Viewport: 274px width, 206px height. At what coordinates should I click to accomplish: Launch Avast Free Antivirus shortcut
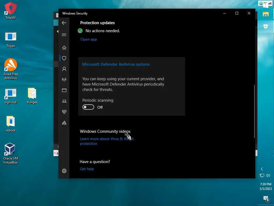point(11,69)
